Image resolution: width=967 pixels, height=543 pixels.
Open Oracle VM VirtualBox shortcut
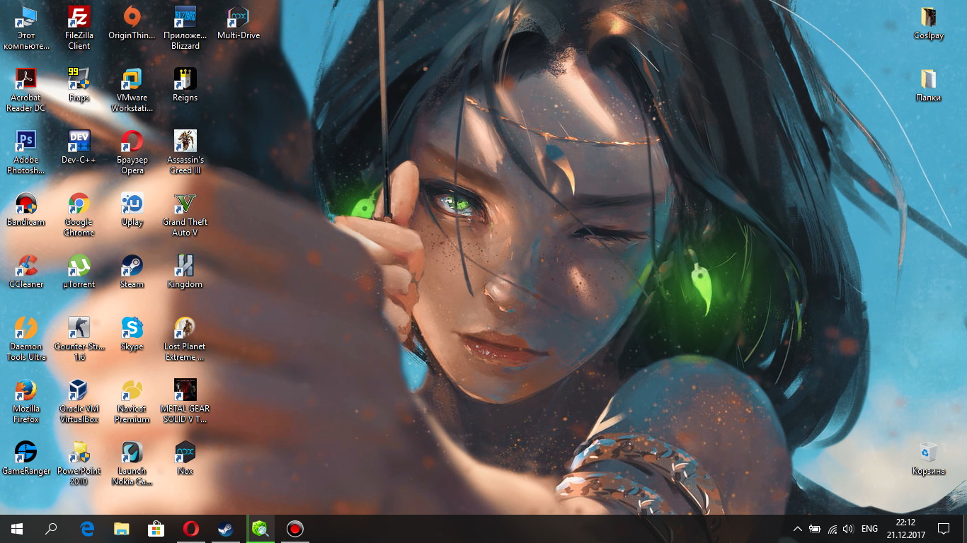(x=79, y=402)
